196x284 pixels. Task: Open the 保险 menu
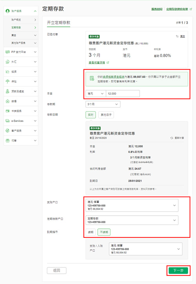(21, 81)
